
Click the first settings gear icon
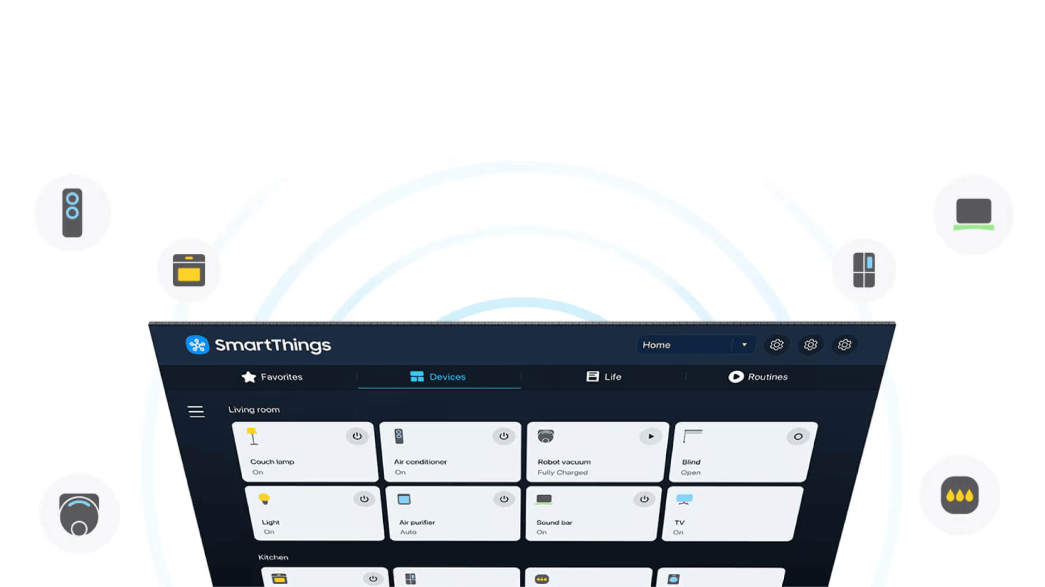[x=777, y=345]
